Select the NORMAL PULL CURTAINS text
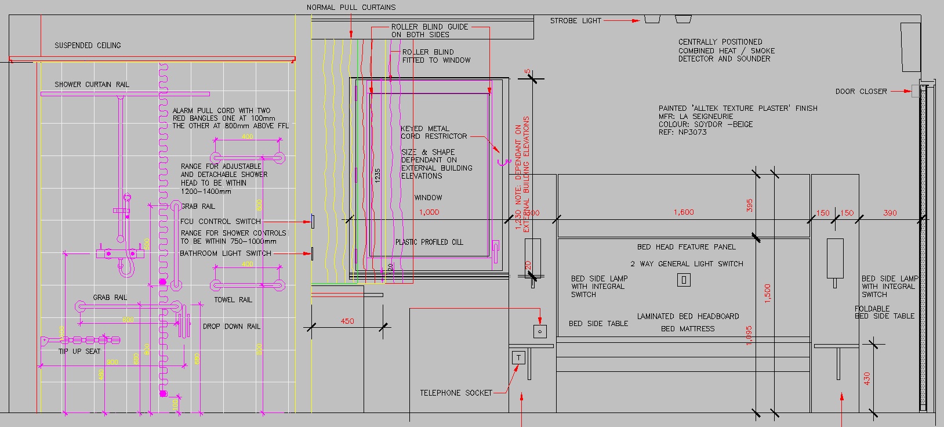Screen dimensions: 944x427 pos(351,8)
